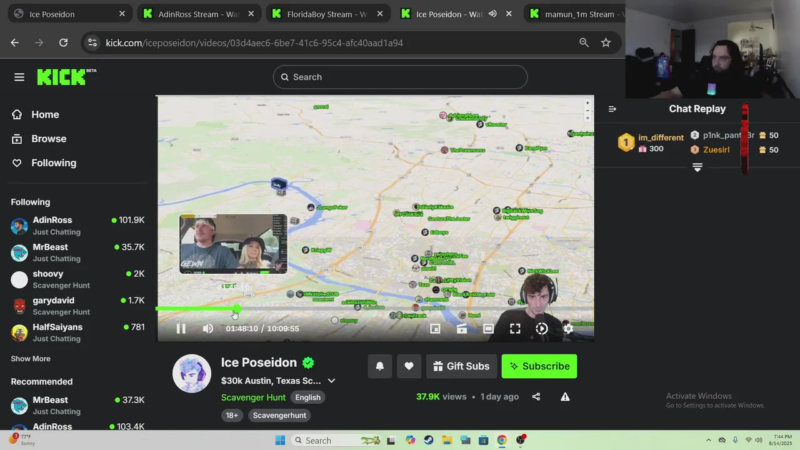Open im_different top gifter profile
This screenshot has width=800, height=450.
661,137
